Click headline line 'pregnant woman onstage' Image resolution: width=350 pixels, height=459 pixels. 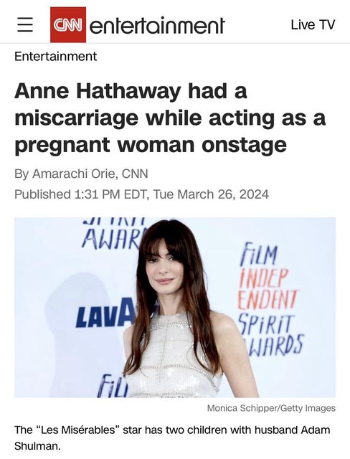[x=151, y=145]
